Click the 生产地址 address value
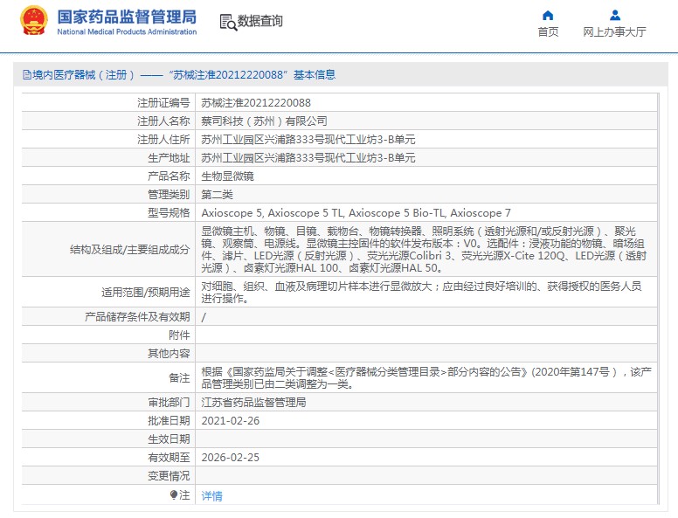The image size is (678, 518). [308, 158]
